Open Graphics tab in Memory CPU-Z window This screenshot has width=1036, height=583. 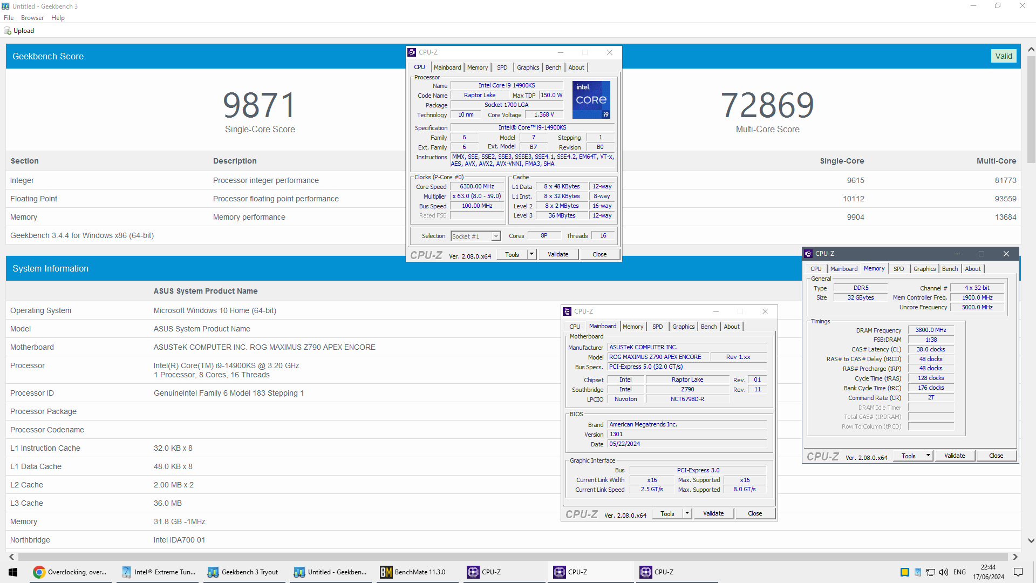click(x=924, y=269)
